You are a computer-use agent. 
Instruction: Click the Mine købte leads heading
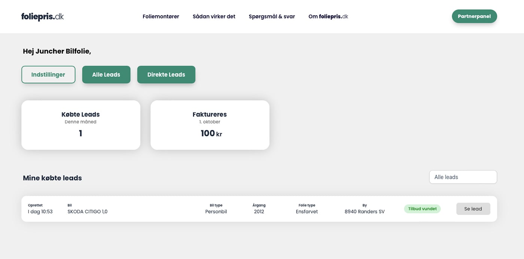[x=52, y=178]
